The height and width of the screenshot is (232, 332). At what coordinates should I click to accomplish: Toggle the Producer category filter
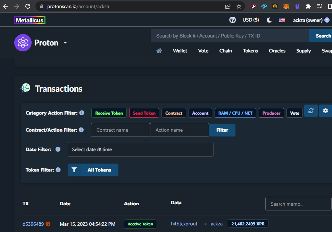[x=272, y=113]
